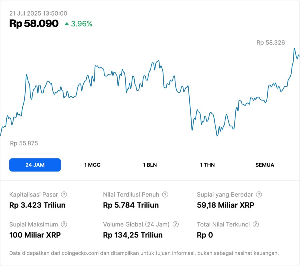Open the Total Nilai Terkunci help icon
This screenshot has height=266, width=300.
coord(256,224)
